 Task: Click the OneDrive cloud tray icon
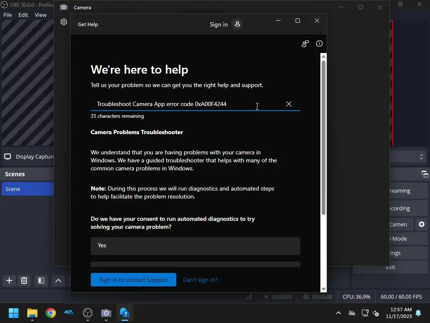pos(352,313)
